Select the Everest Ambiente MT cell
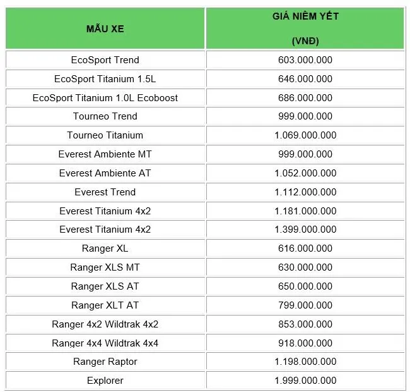The height and width of the screenshot is (392, 410). [105, 154]
